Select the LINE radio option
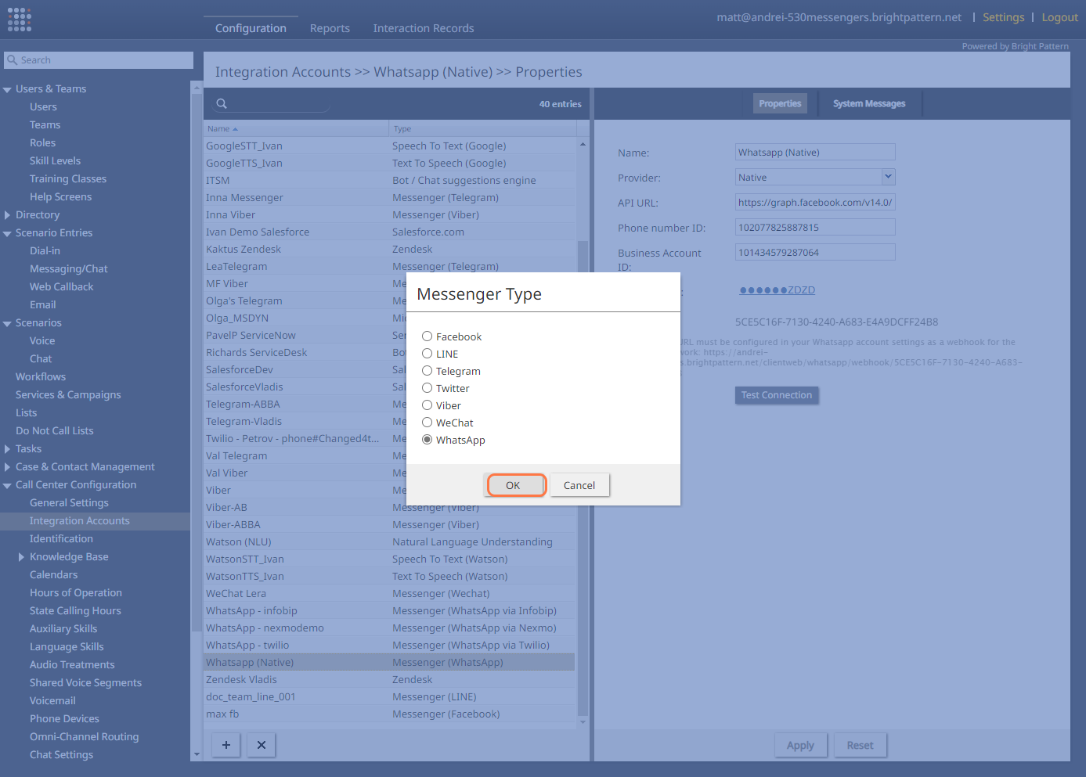 427,354
